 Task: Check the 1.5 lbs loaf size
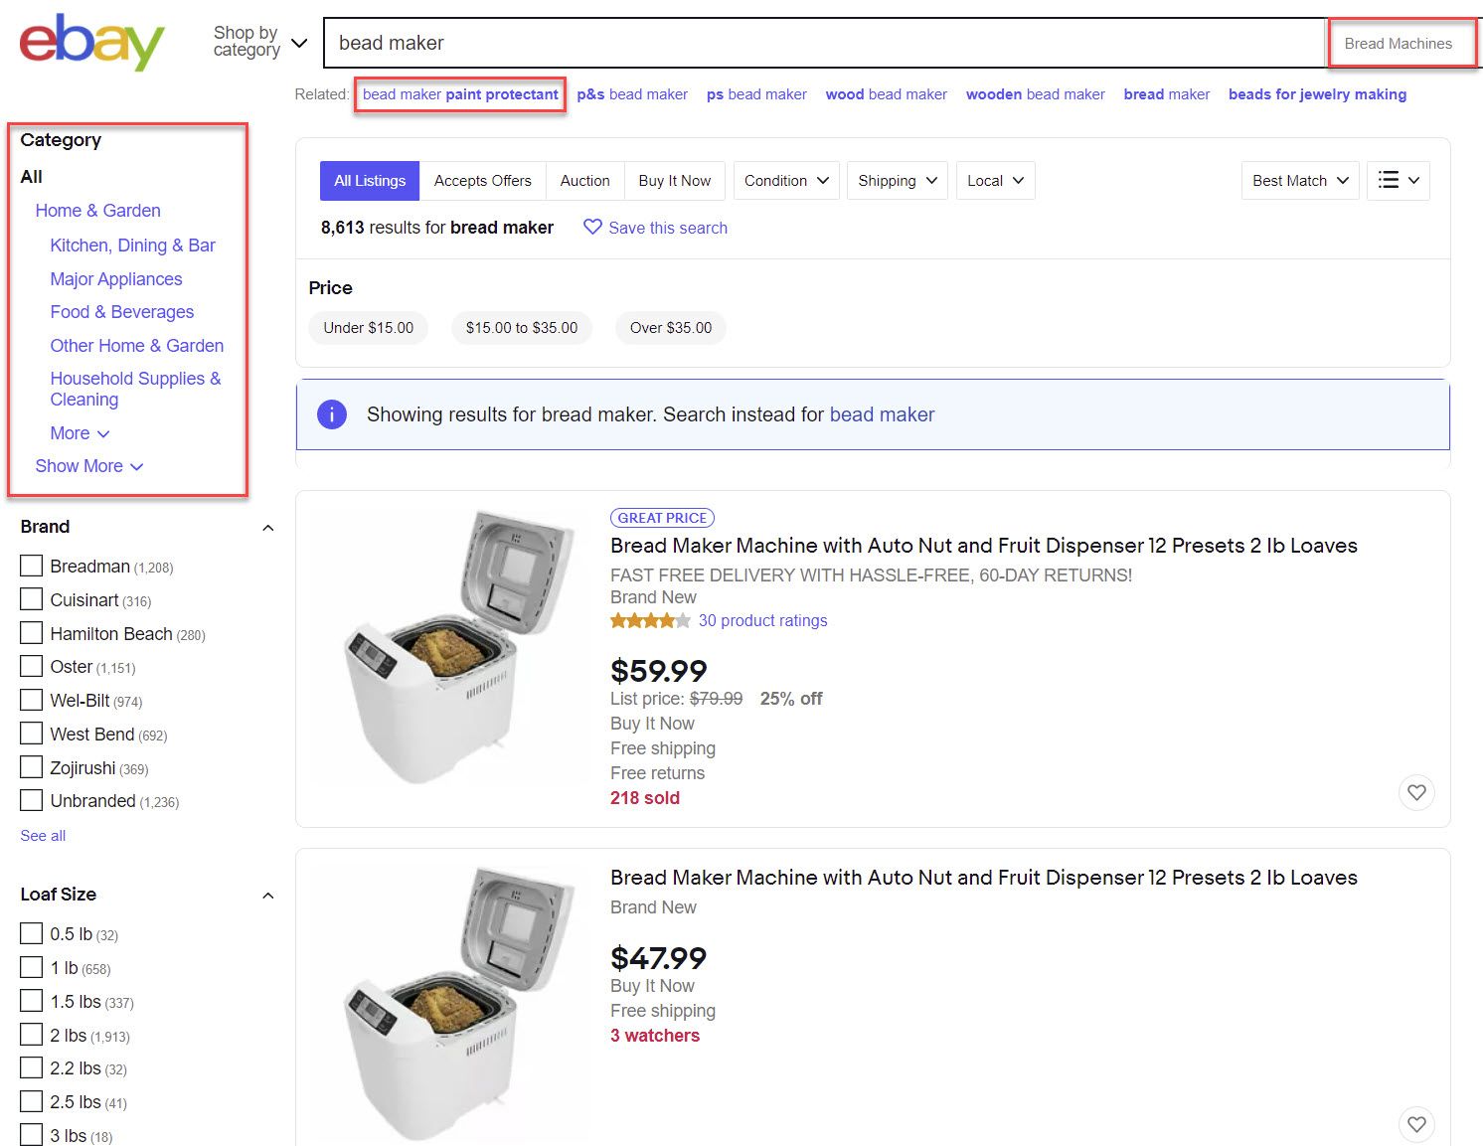[32, 1001]
